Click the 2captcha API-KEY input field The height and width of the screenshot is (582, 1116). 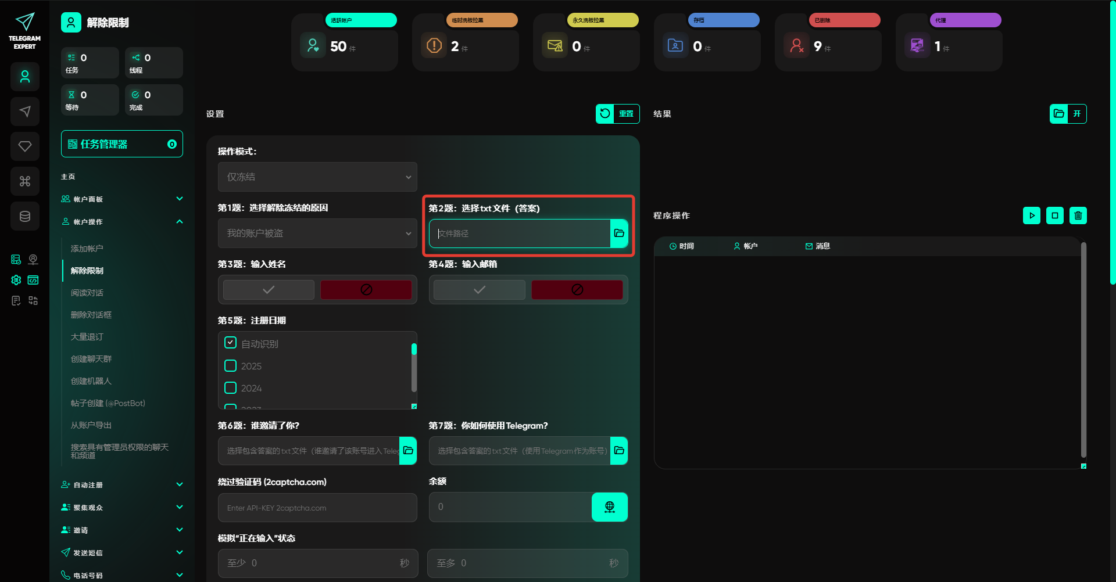[x=317, y=508]
